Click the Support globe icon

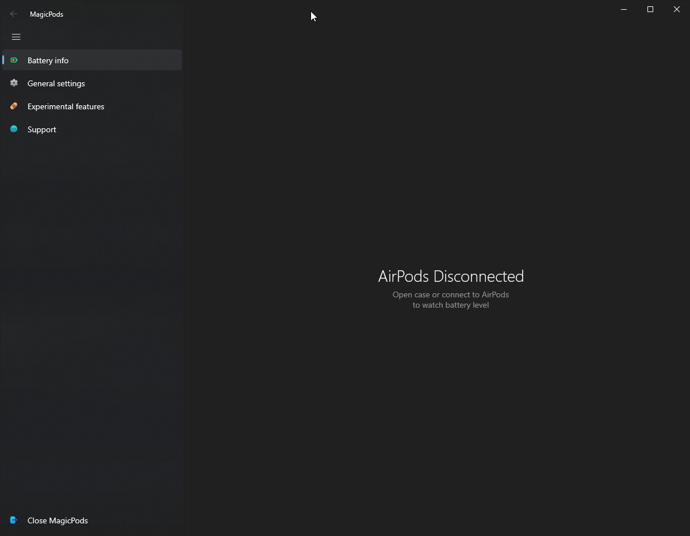[x=13, y=129]
